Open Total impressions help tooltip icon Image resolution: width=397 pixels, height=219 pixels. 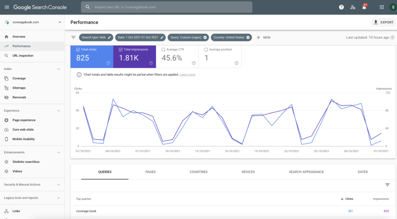point(151,63)
